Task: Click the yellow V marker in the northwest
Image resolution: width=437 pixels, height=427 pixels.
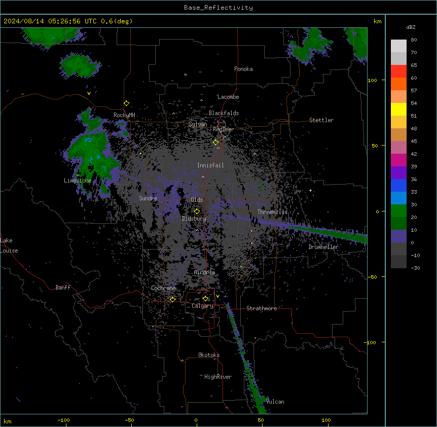Action: pyautogui.click(x=89, y=93)
